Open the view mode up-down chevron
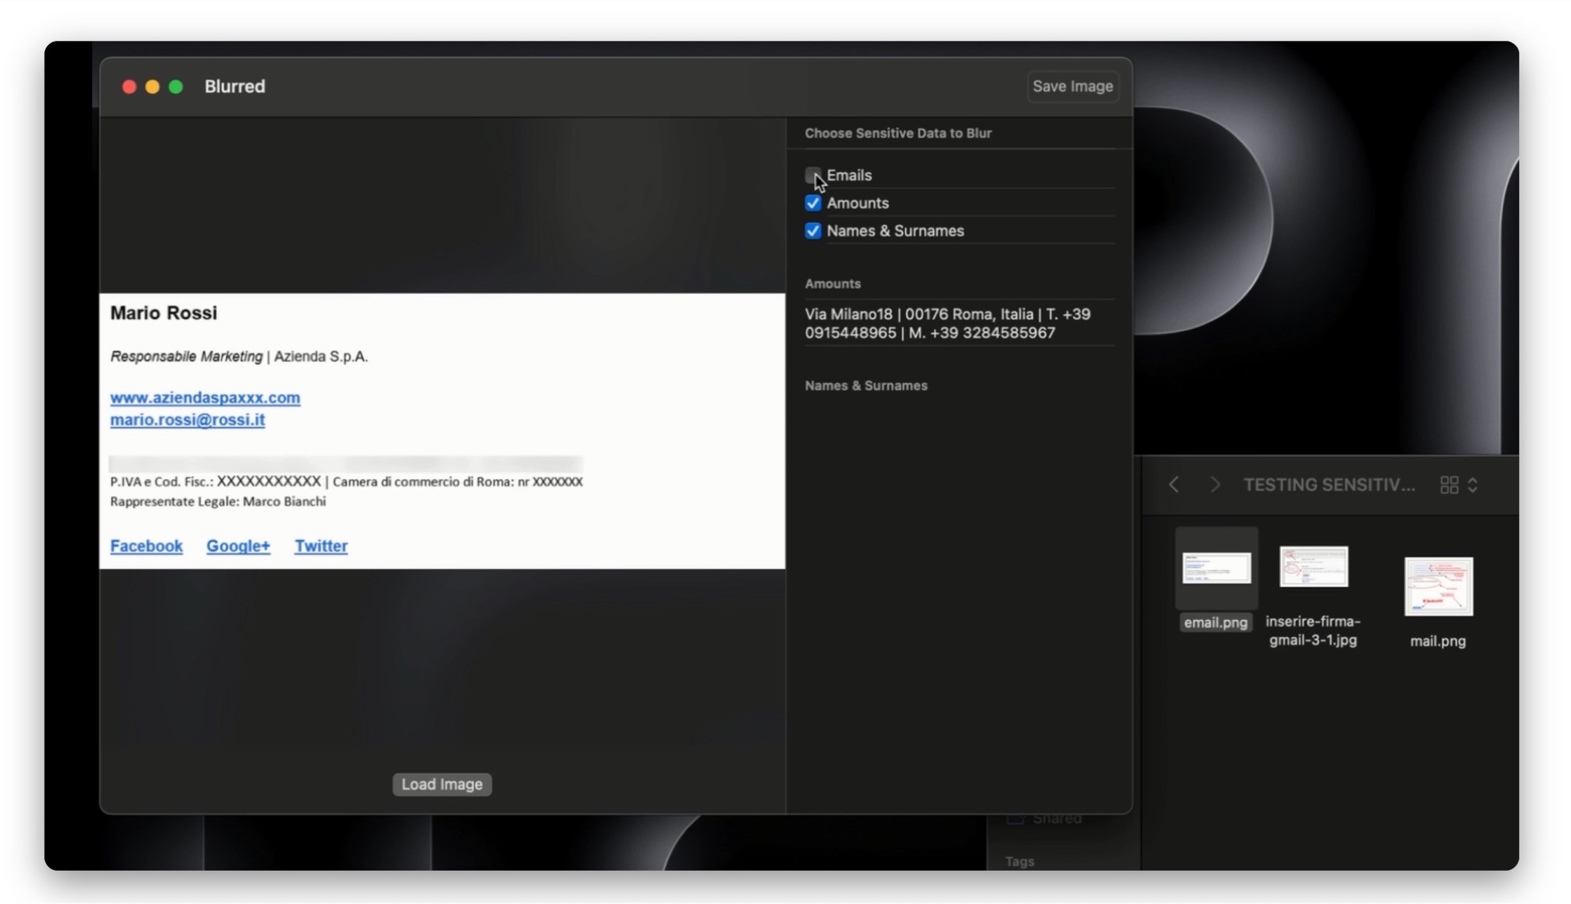The width and height of the screenshot is (1571, 904). (1473, 484)
